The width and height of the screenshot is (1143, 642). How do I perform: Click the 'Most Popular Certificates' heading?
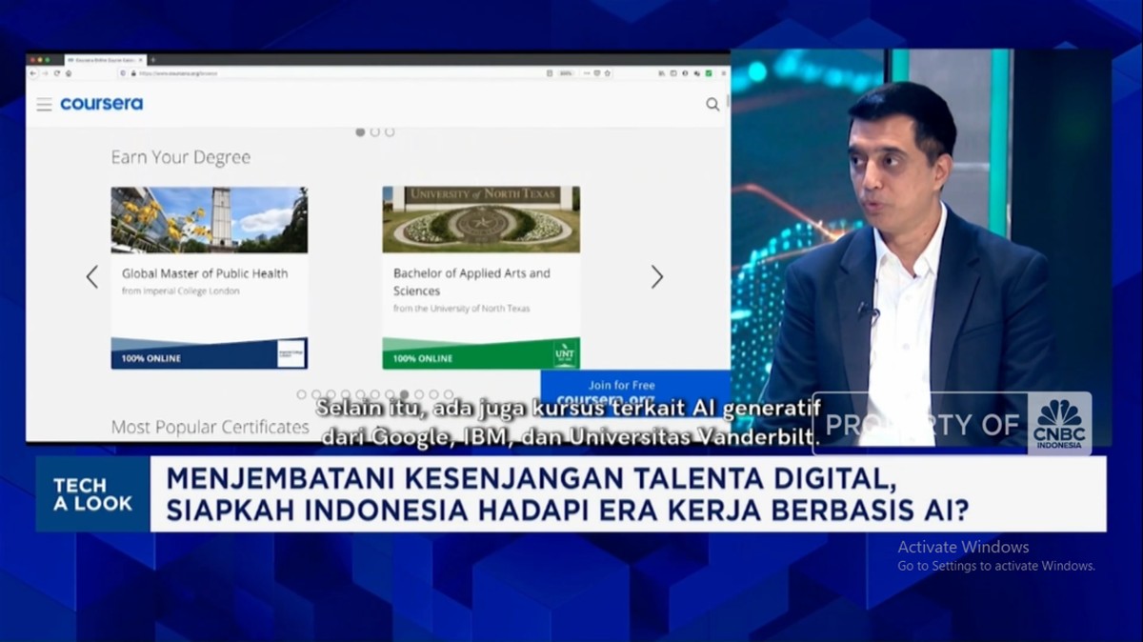pyautogui.click(x=211, y=428)
